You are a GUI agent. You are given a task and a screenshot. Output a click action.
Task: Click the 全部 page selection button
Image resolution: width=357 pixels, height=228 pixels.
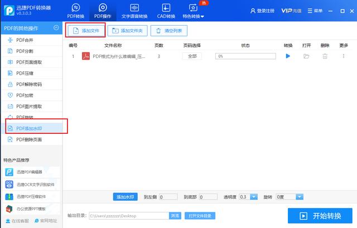(x=192, y=56)
